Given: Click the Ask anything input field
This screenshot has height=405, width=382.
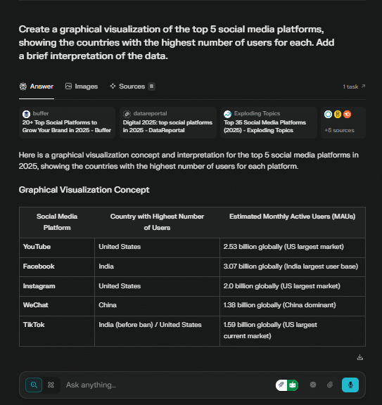Looking at the screenshot, I should pyautogui.click(x=168, y=385).
